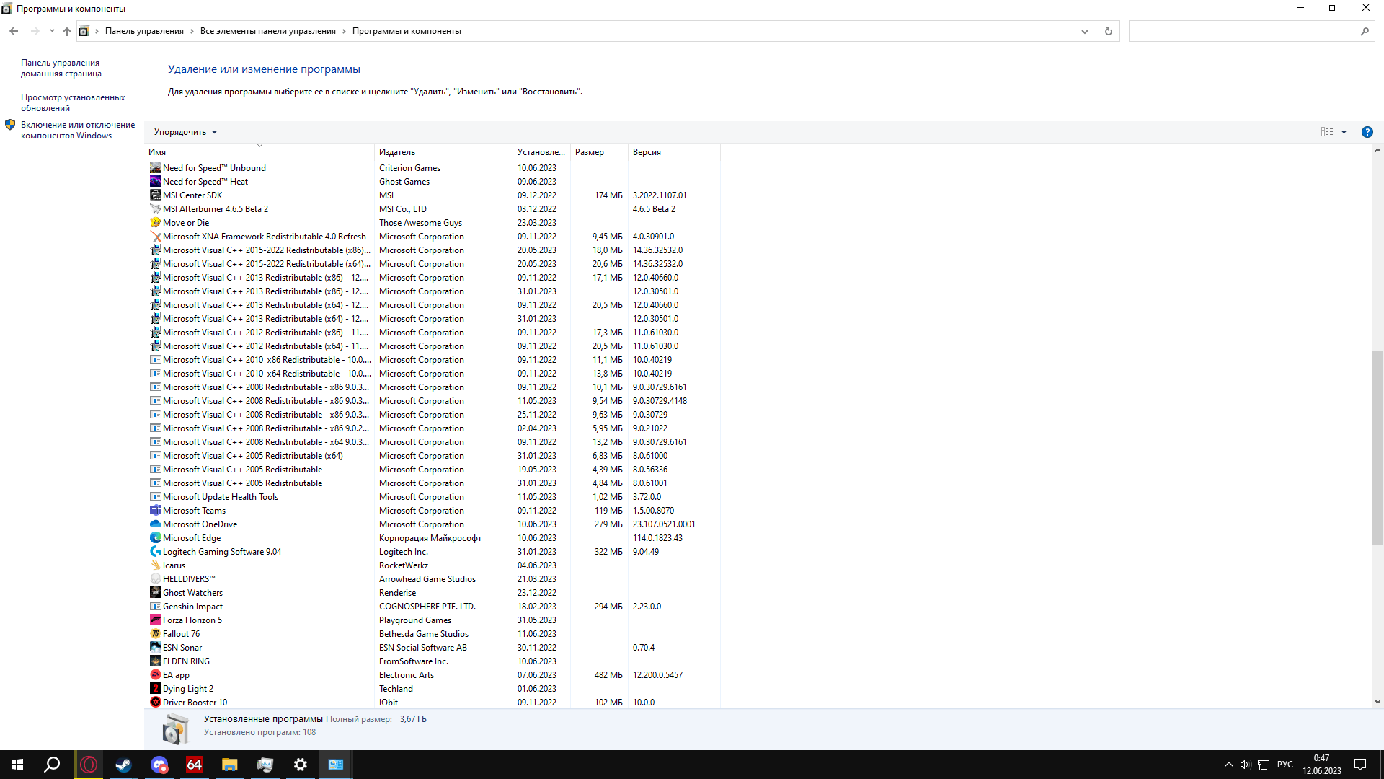Image resolution: width=1384 pixels, height=779 pixels.
Task: Open the Windows Start menu
Action: [x=17, y=765]
